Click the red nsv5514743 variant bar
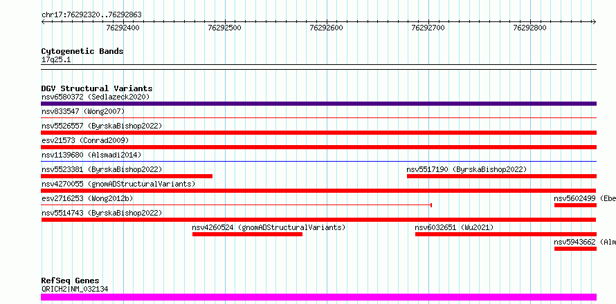The width and height of the screenshot is (616, 304). 318,220
